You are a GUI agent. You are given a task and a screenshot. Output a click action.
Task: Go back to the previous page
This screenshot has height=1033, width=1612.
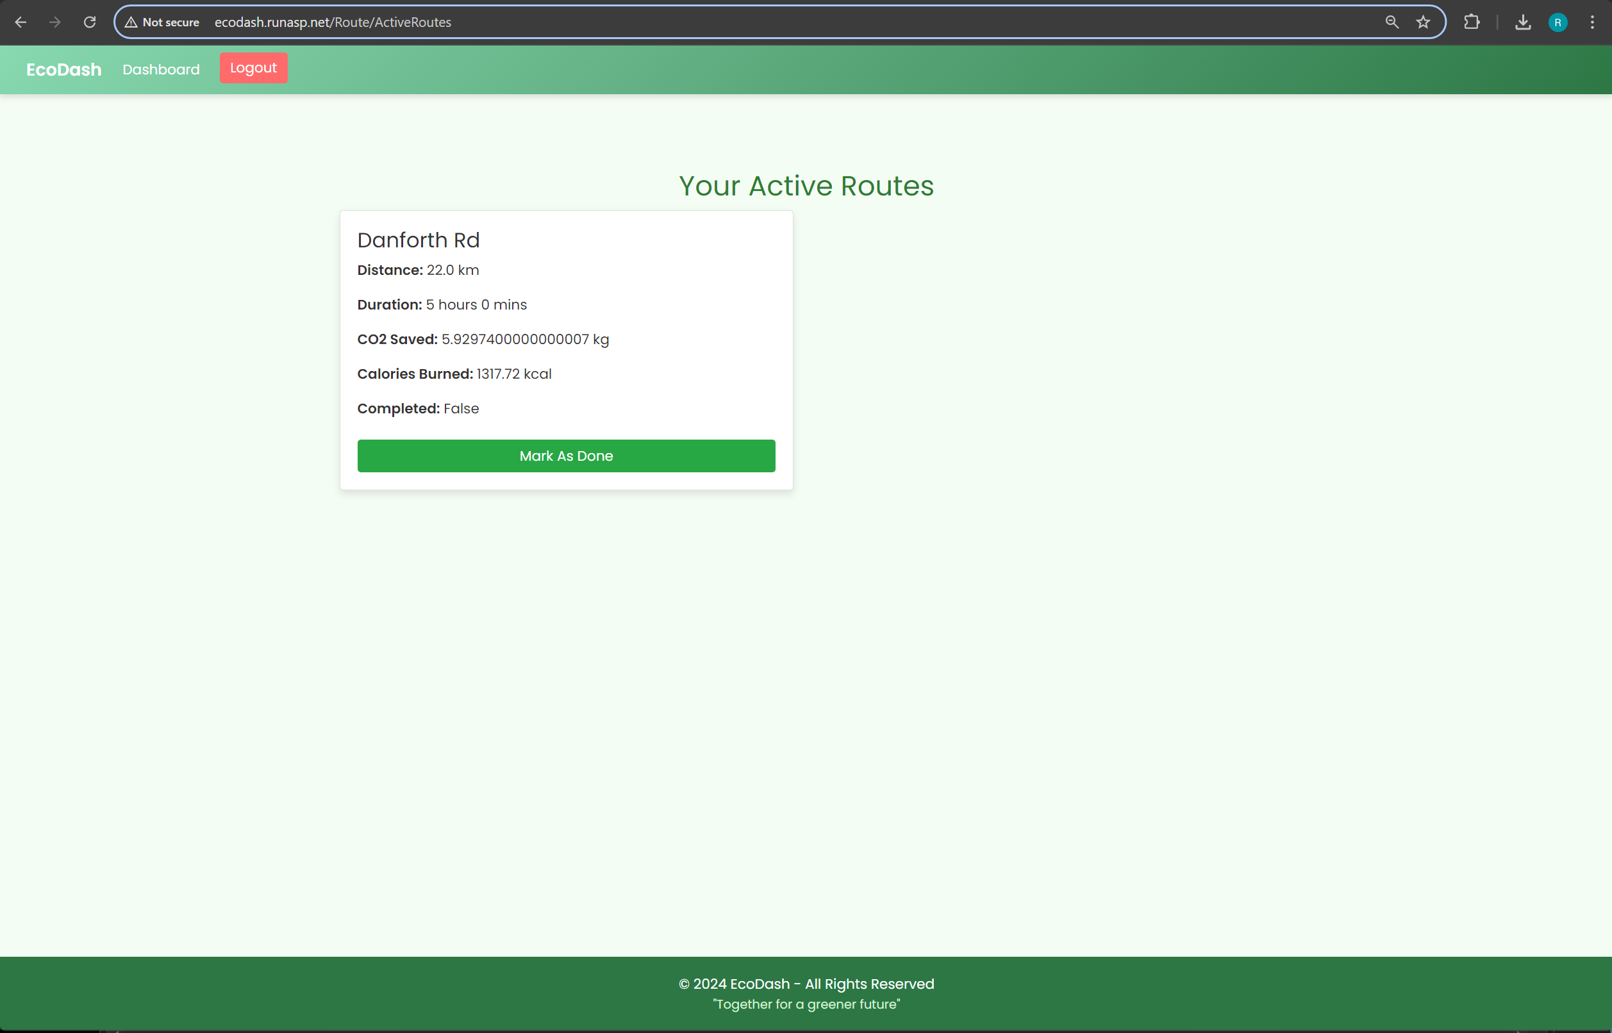click(21, 22)
